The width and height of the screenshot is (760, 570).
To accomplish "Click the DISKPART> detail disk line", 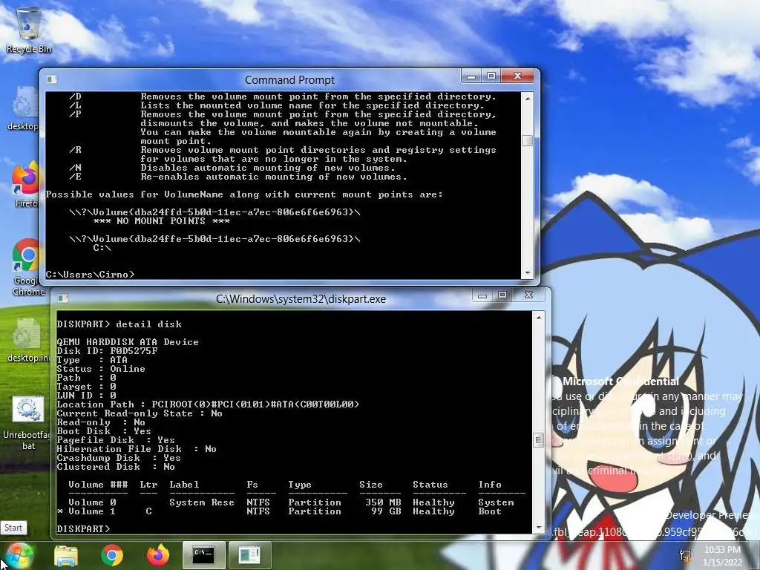I will 119,324.
